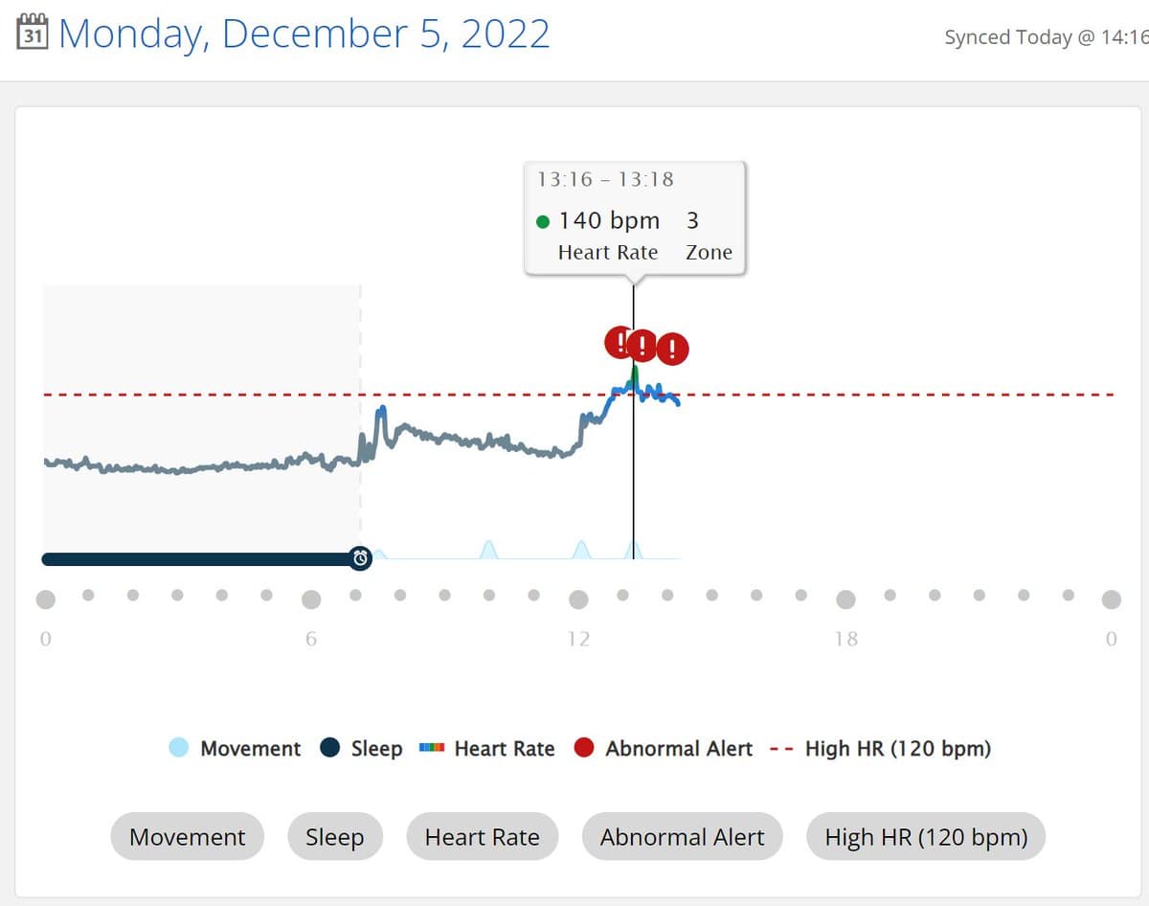The width and height of the screenshot is (1149, 906).
Task: Click the sleep end alarm clock icon
Action: tap(360, 558)
